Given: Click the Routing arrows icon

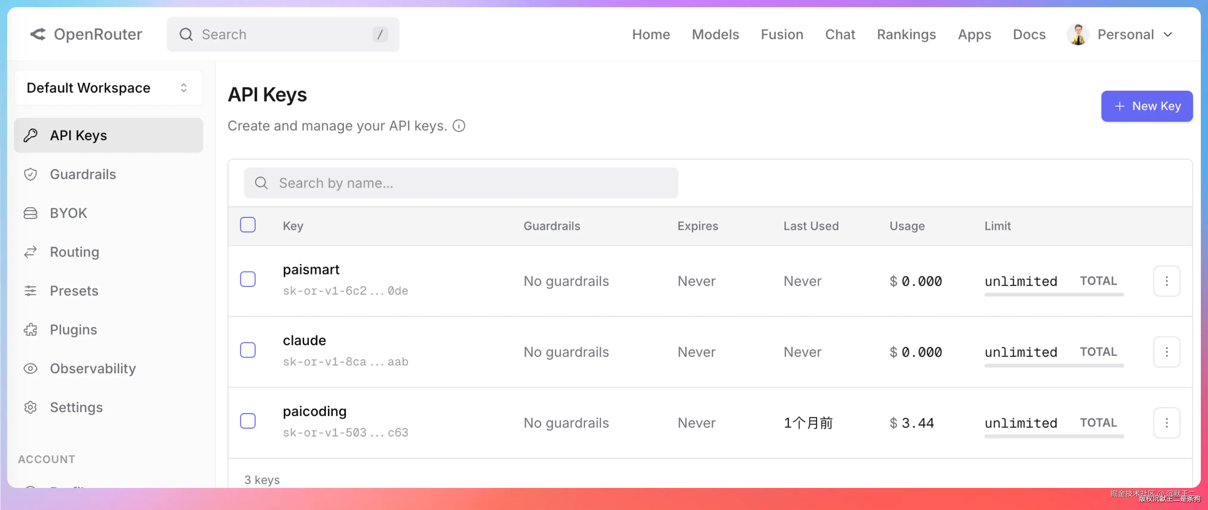Looking at the screenshot, I should point(30,252).
